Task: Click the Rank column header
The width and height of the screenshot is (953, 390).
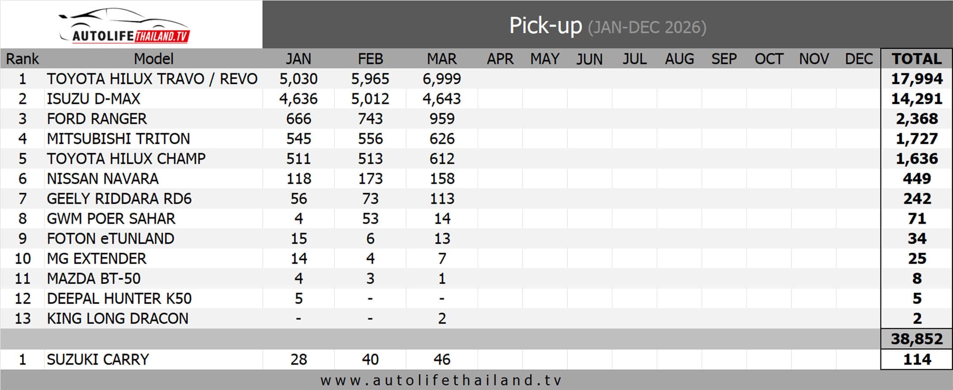Action: pyautogui.click(x=22, y=59)
